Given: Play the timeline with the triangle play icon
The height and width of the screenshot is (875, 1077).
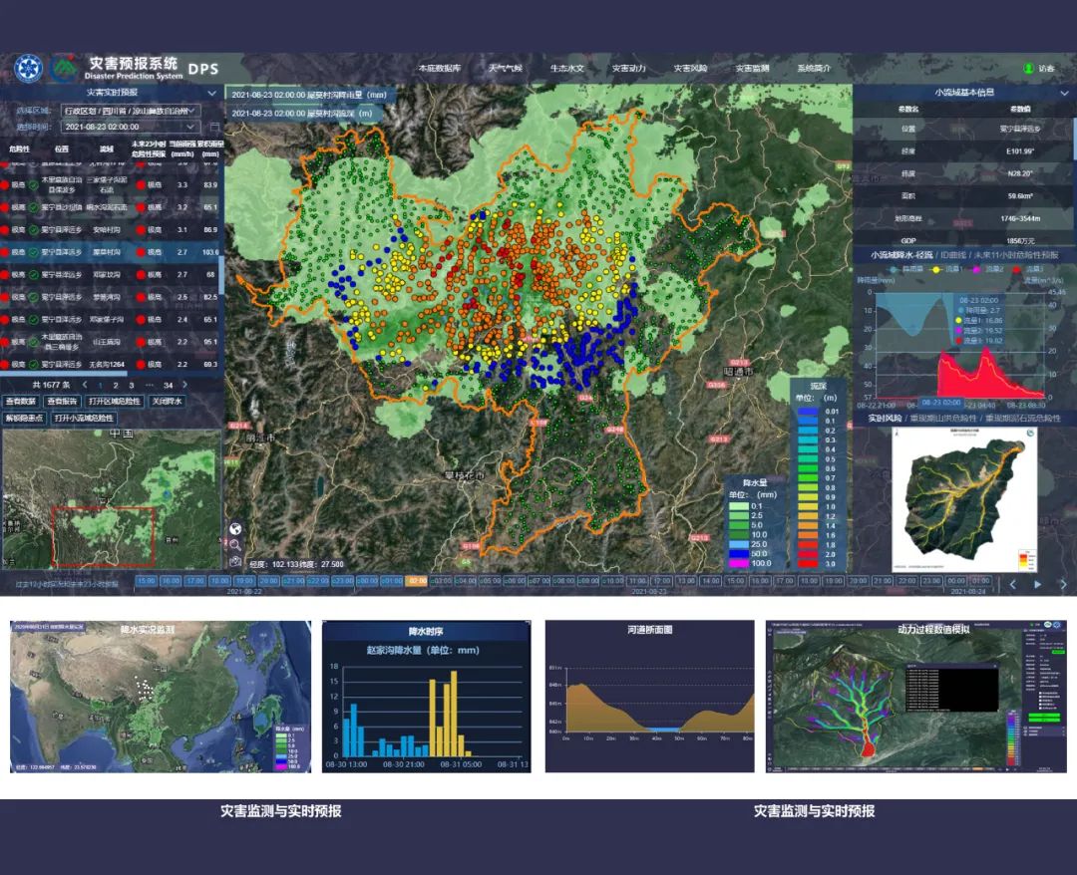Looking at the screenshot, I should click(x=1037, y=585).
